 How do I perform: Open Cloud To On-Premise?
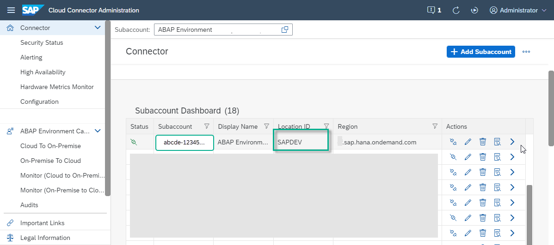click(50, 146)
